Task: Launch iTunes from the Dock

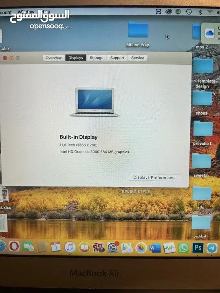Action: point(70,247)
